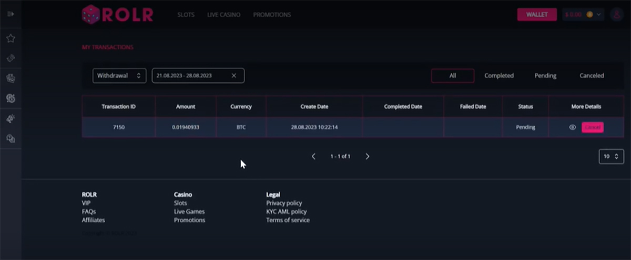Click the Create Date column header
631x260 pixels.
coord(314,106)
